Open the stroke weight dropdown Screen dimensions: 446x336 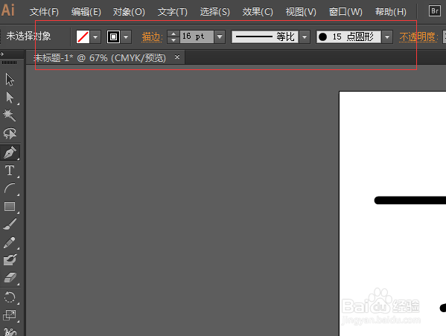point(220,37)
